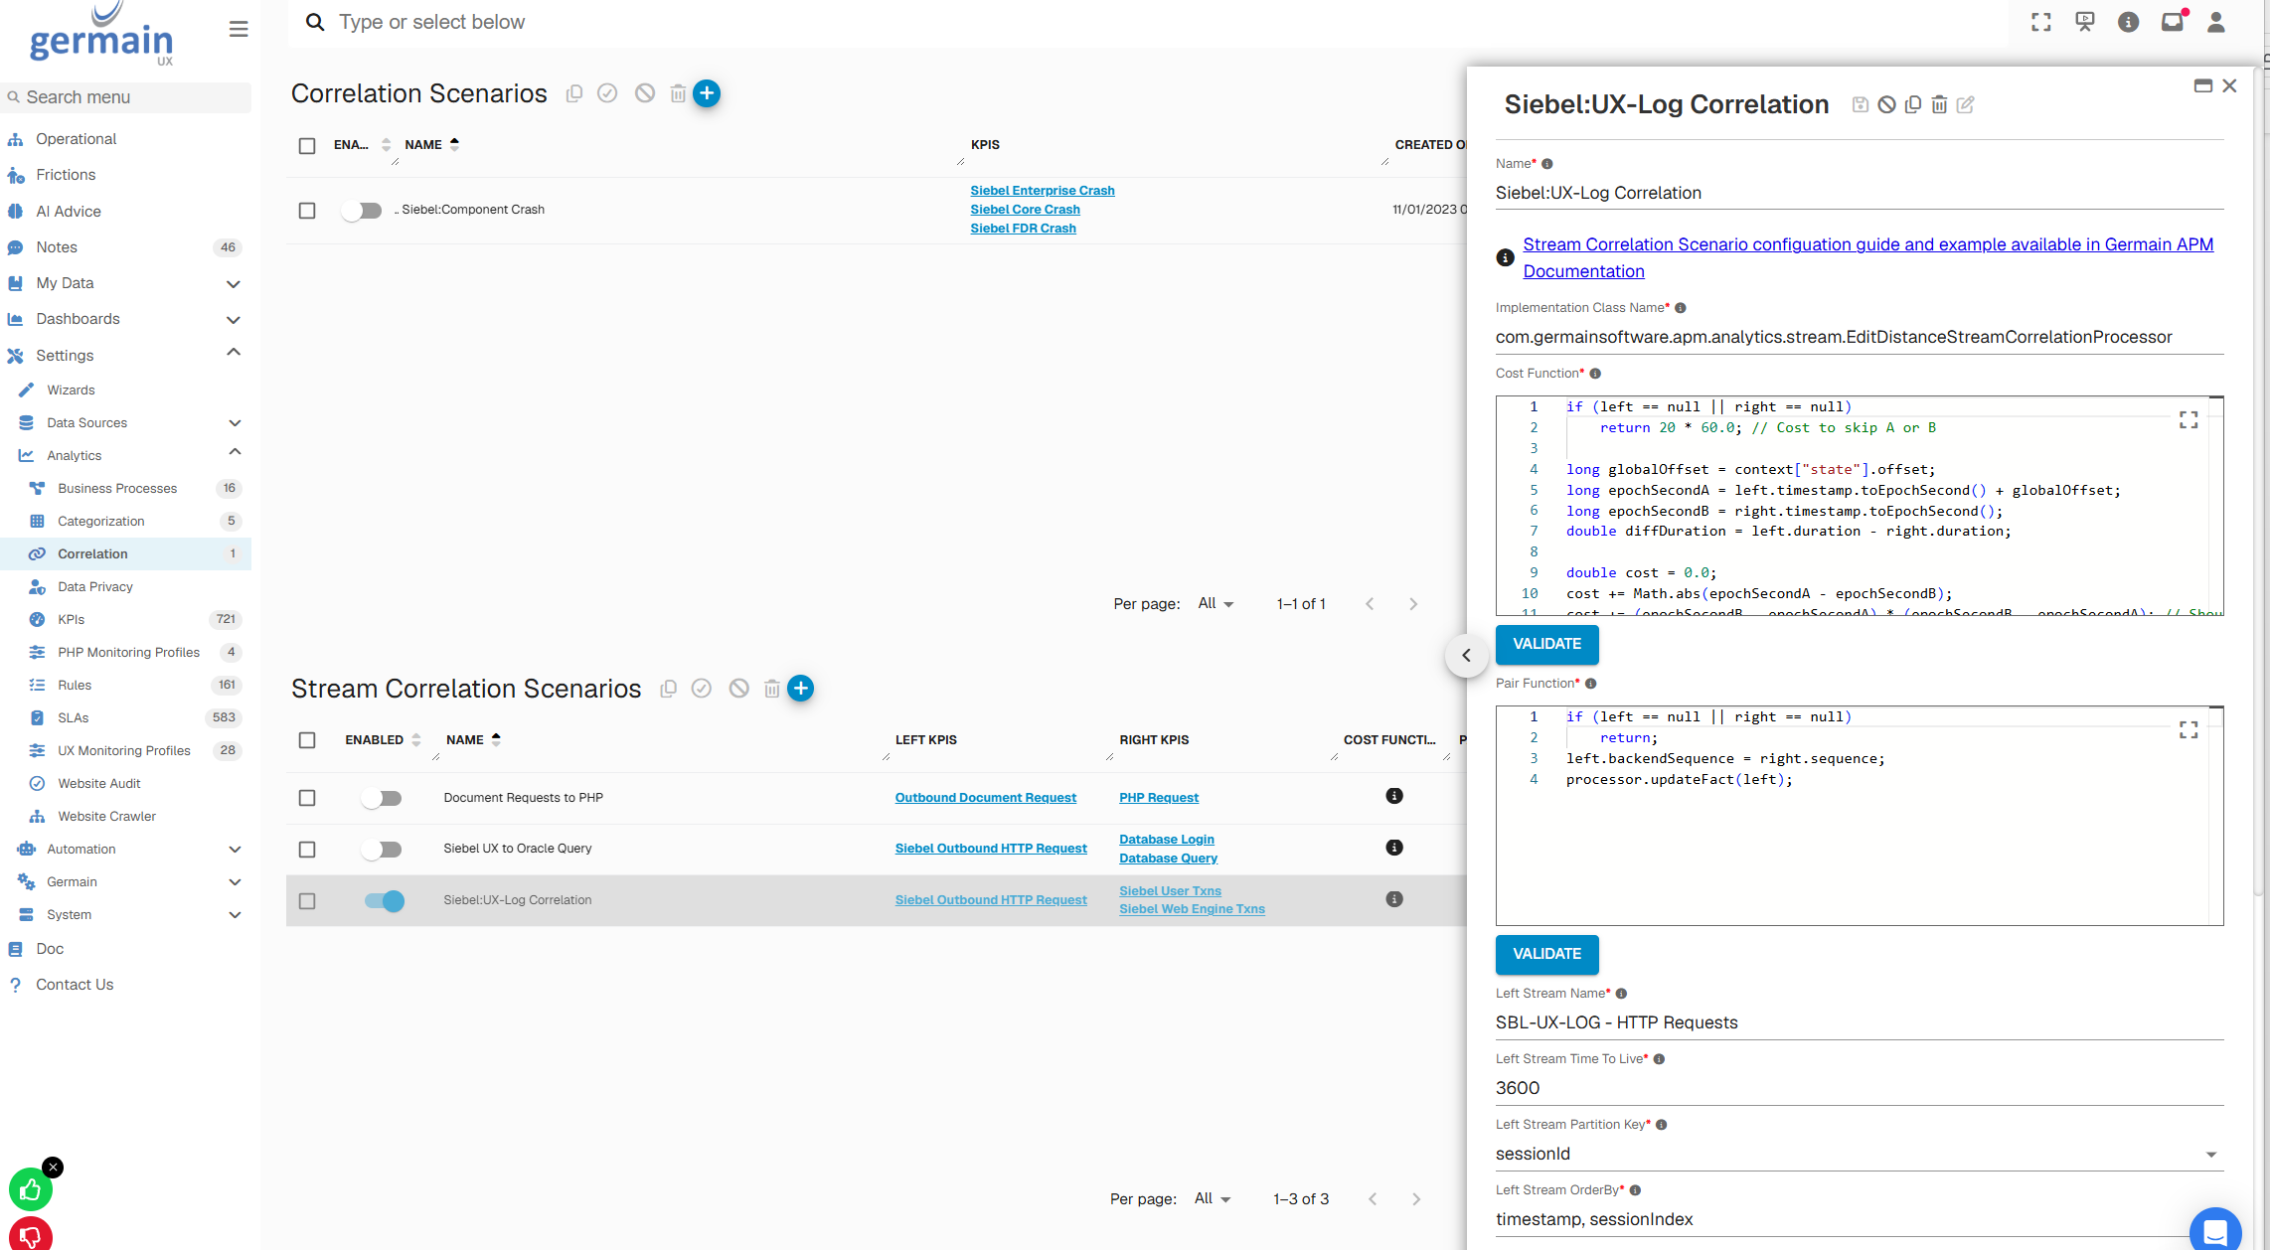Image resolution: width=2270 pixels, height=1250 pixels.
Task: Open Business Processes under Analytics
Action: 125,488
